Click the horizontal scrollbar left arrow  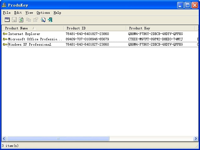[x=4, y=138]
